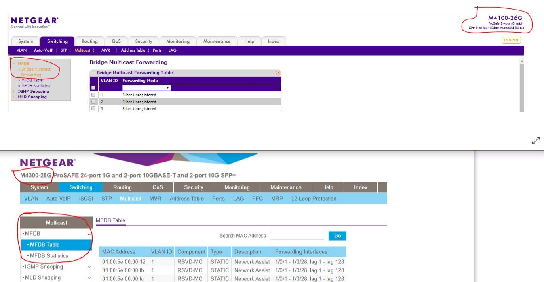Select Bridge Multicast Forwarding in sidebar

click(x=35, y=72)
